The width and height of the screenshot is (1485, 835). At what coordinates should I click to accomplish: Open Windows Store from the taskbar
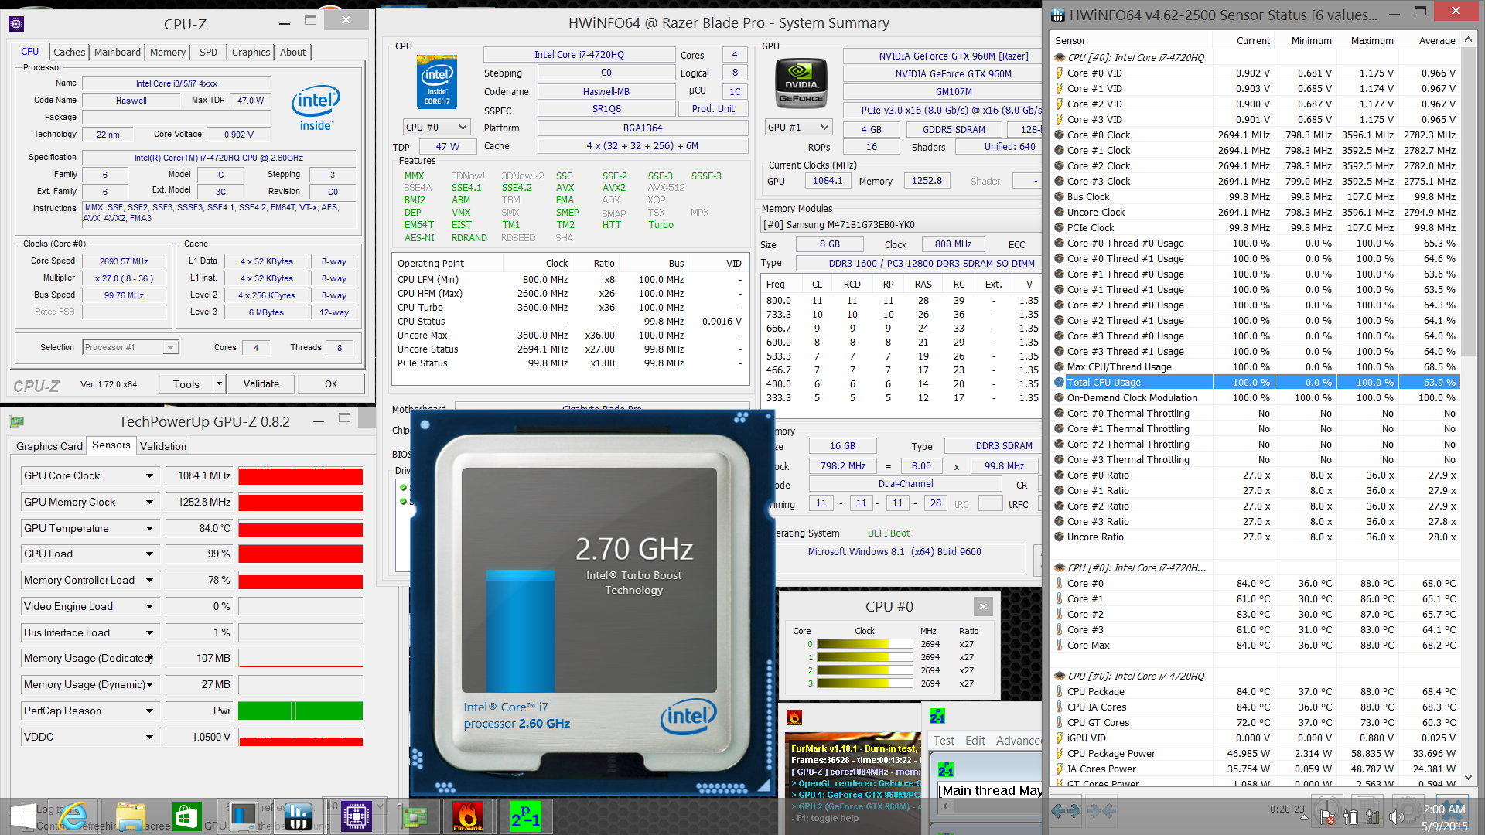186,816
